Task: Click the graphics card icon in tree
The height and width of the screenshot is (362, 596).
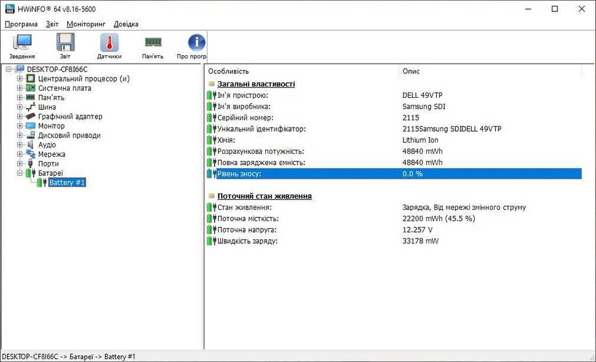Action: tap(30, 116)
